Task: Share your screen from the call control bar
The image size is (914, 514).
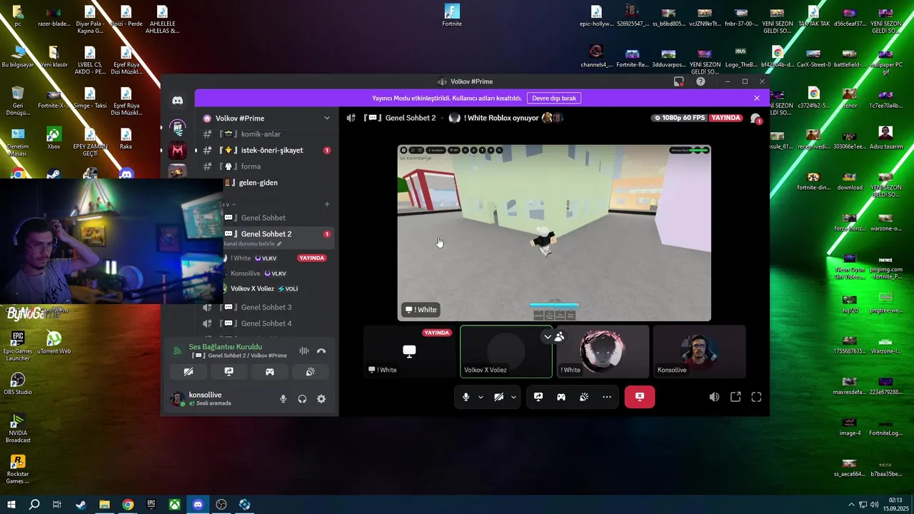Action: 538,397
